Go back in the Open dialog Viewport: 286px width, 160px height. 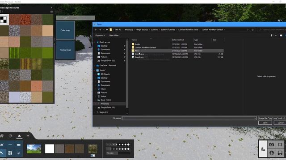96,30
